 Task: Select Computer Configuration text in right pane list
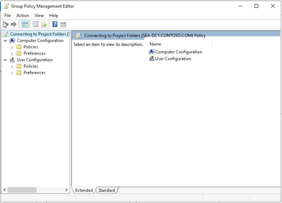179,52
